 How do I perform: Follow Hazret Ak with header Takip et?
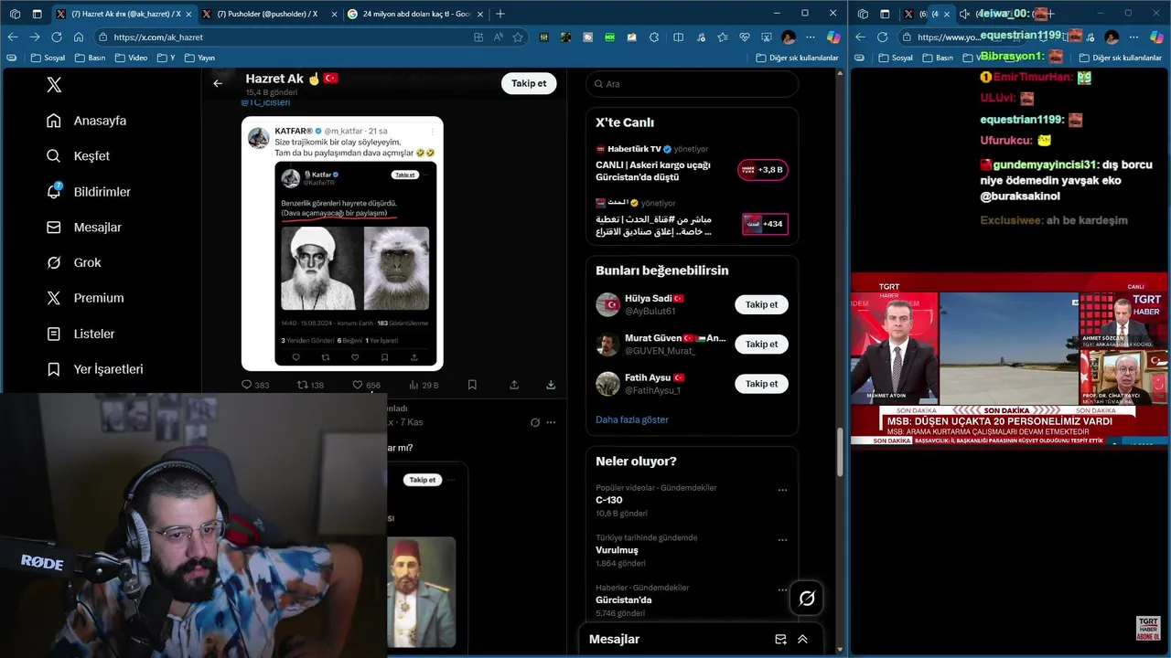click(x=529, y=83)
